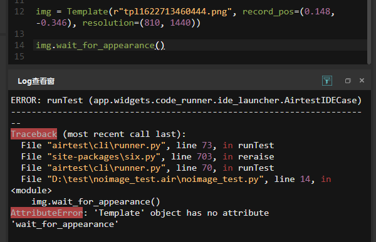Click line number 14 in the gutter
Image resolution: width=376 pixels, height=242 pixels.
tap(19, 45)
